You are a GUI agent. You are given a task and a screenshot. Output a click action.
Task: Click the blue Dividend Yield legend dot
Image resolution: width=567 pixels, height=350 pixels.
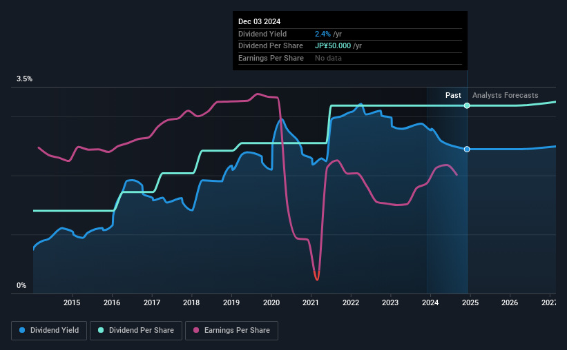click(x=22, y=330)
